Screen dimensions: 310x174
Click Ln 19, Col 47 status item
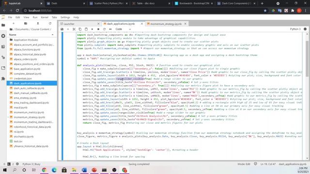(268, 164)
